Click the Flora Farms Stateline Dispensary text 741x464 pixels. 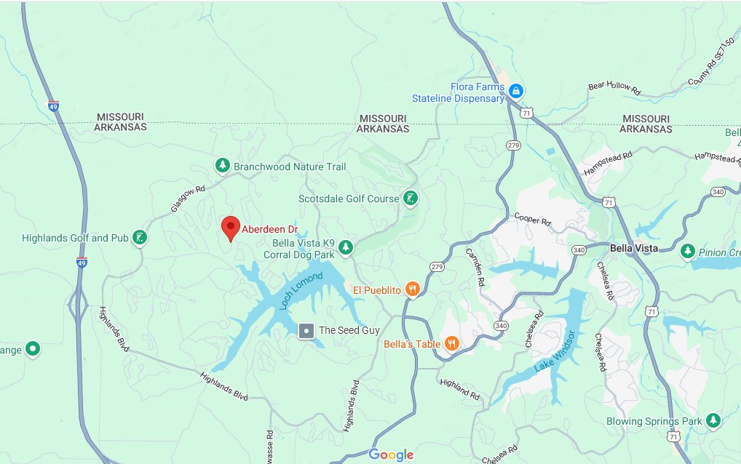(458, 92)
